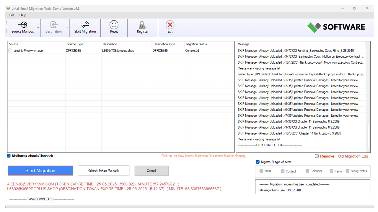Click the orange mailbox mapping hint text
This screenshot has height=212, width=378.
[x=203, y=156]
